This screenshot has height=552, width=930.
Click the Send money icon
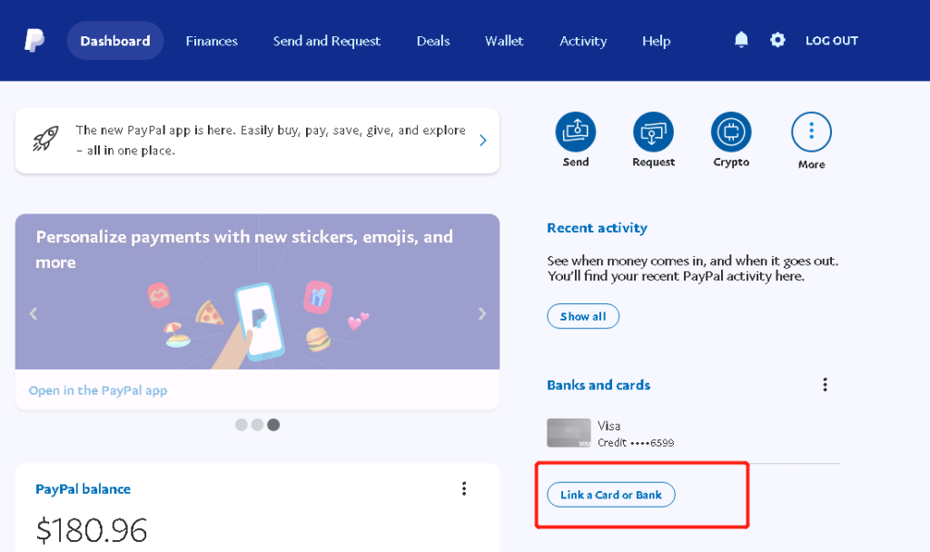[x=575, y=132]
